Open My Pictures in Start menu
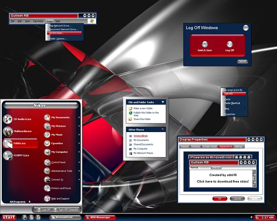This screenshot has width=277, height=221. (x=58, y=126)
